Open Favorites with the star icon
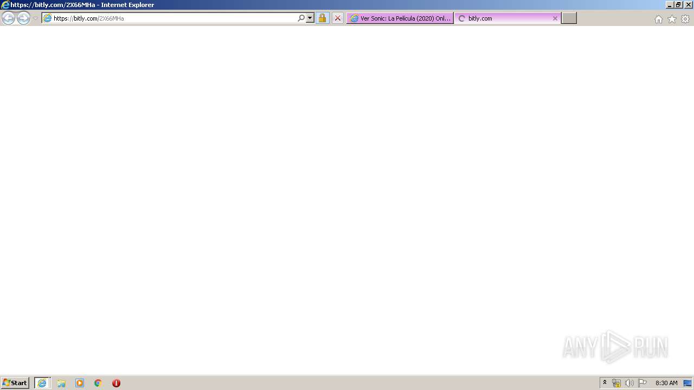 672,19
